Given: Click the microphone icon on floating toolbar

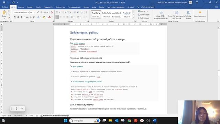Looking at the screenshot, I should click(16, 108).
